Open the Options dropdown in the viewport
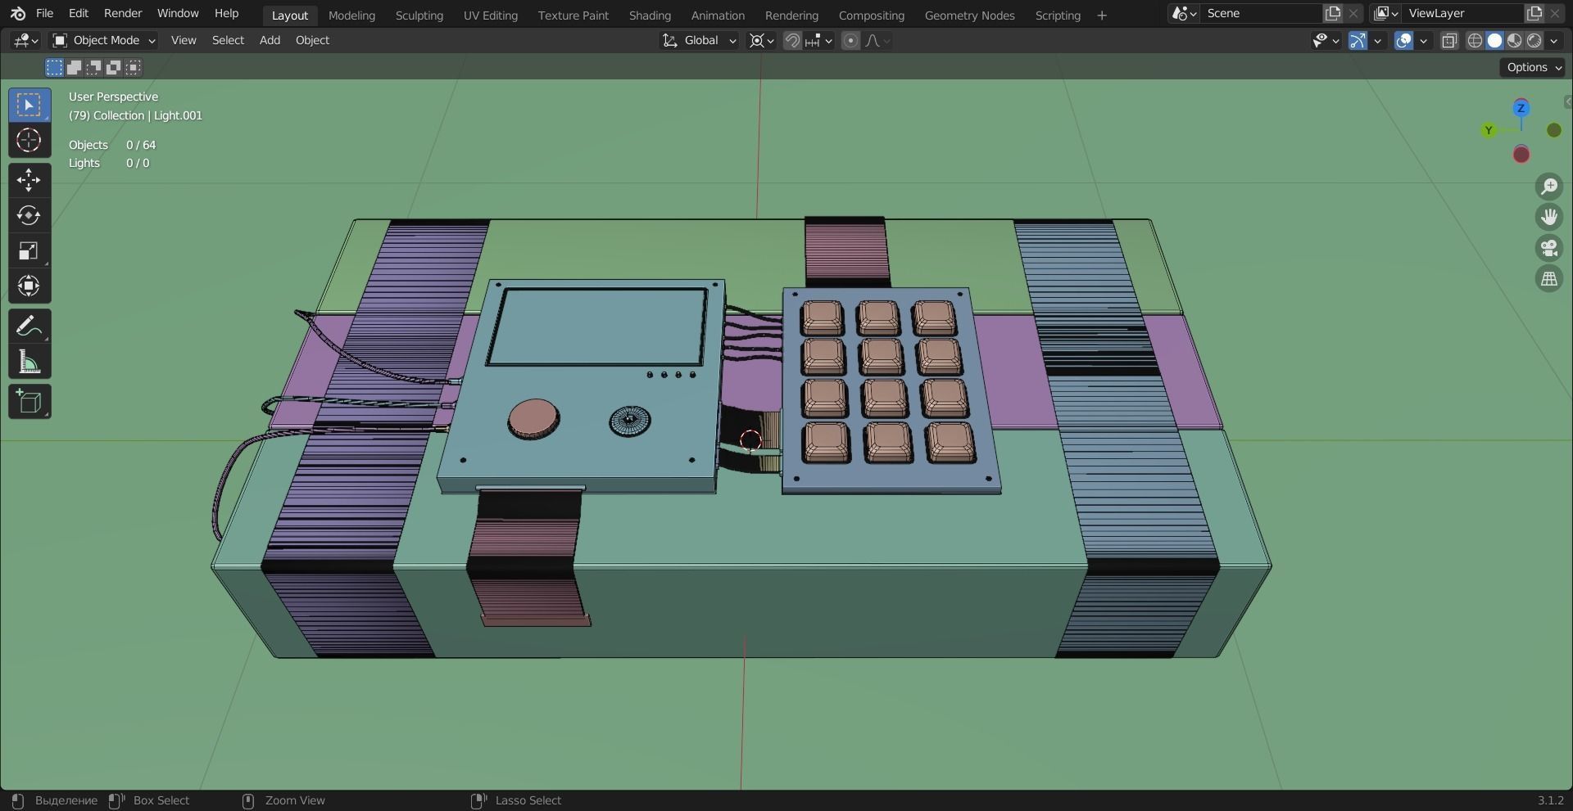The height and width of the screenshot is (811, 1573). pos(1530,67)
